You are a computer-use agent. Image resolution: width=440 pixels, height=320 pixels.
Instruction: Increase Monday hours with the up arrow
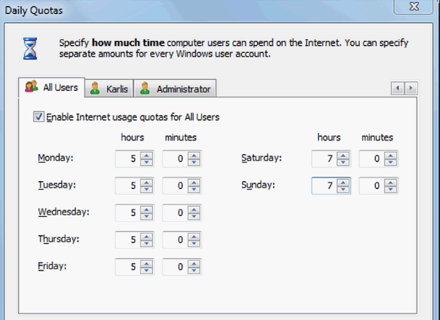[146, 156]
